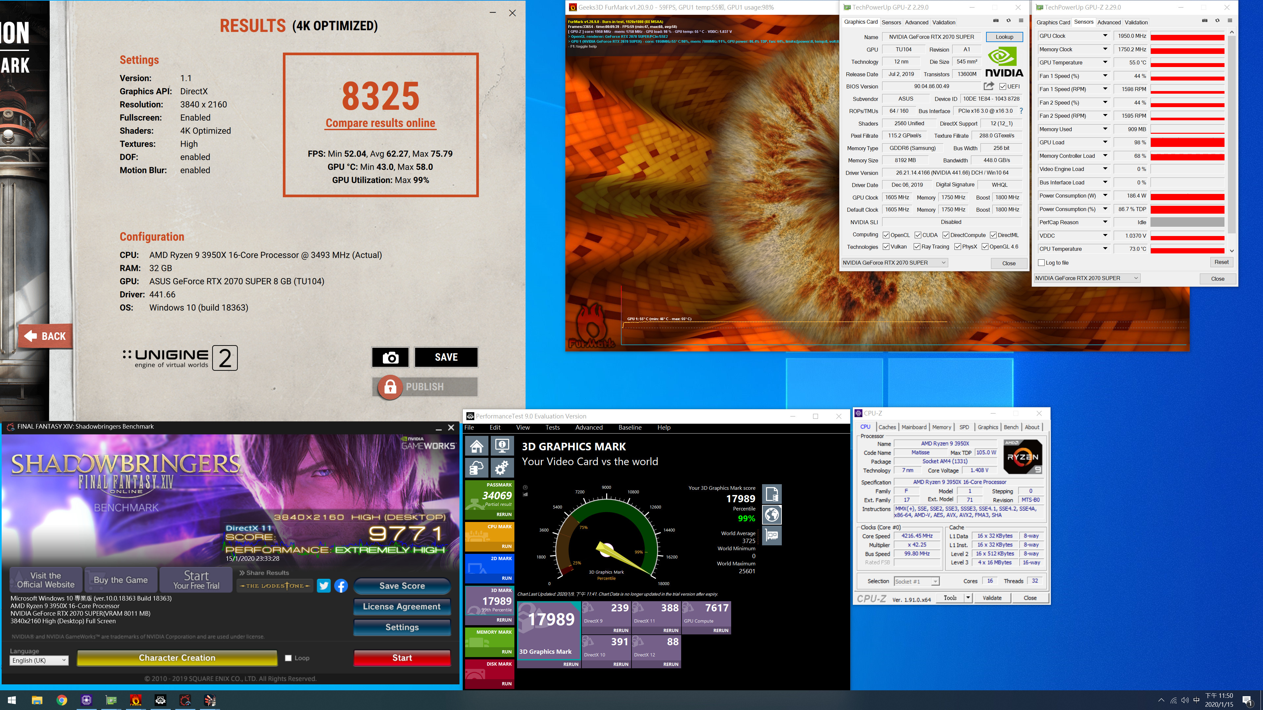Switch to CPU-Z Mainboard tab
Screen dimensions: 1263x710
tap(914, 427)
